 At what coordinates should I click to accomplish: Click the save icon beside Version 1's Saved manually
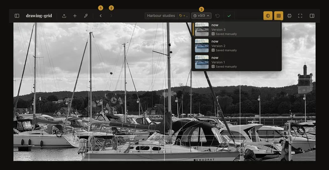pyautogui.click(x=213, y=66)
